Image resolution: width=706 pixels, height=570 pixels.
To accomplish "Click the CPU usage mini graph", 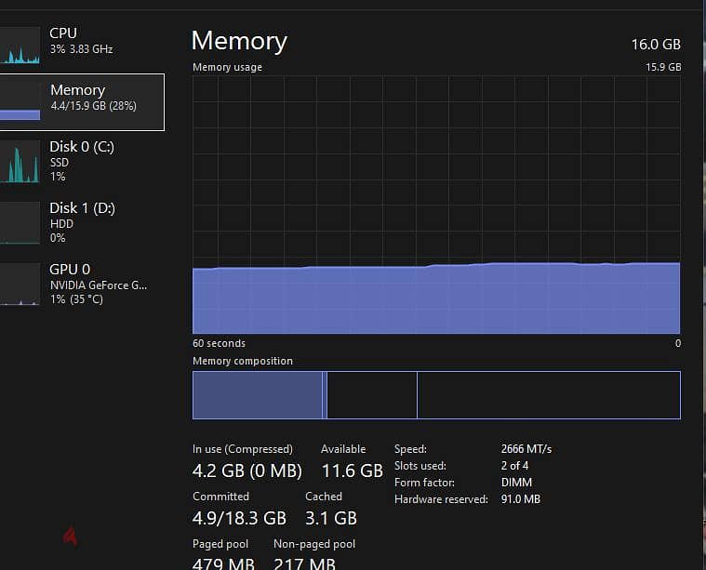I will (x=20, y=45).
